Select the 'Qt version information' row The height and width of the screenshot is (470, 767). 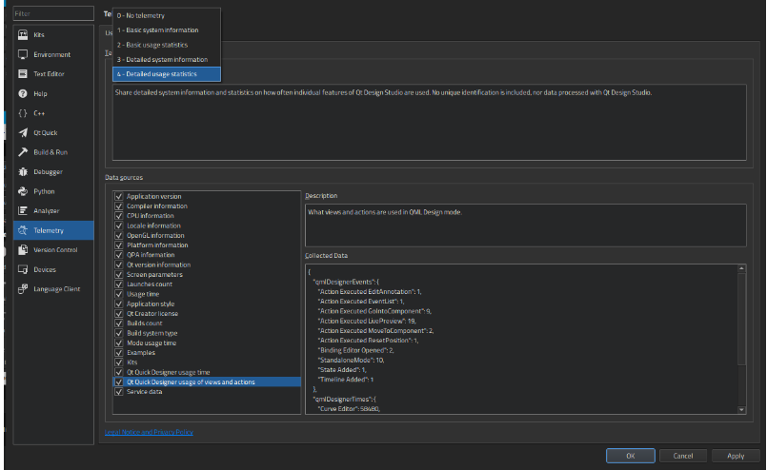click(x=207, y=264)
